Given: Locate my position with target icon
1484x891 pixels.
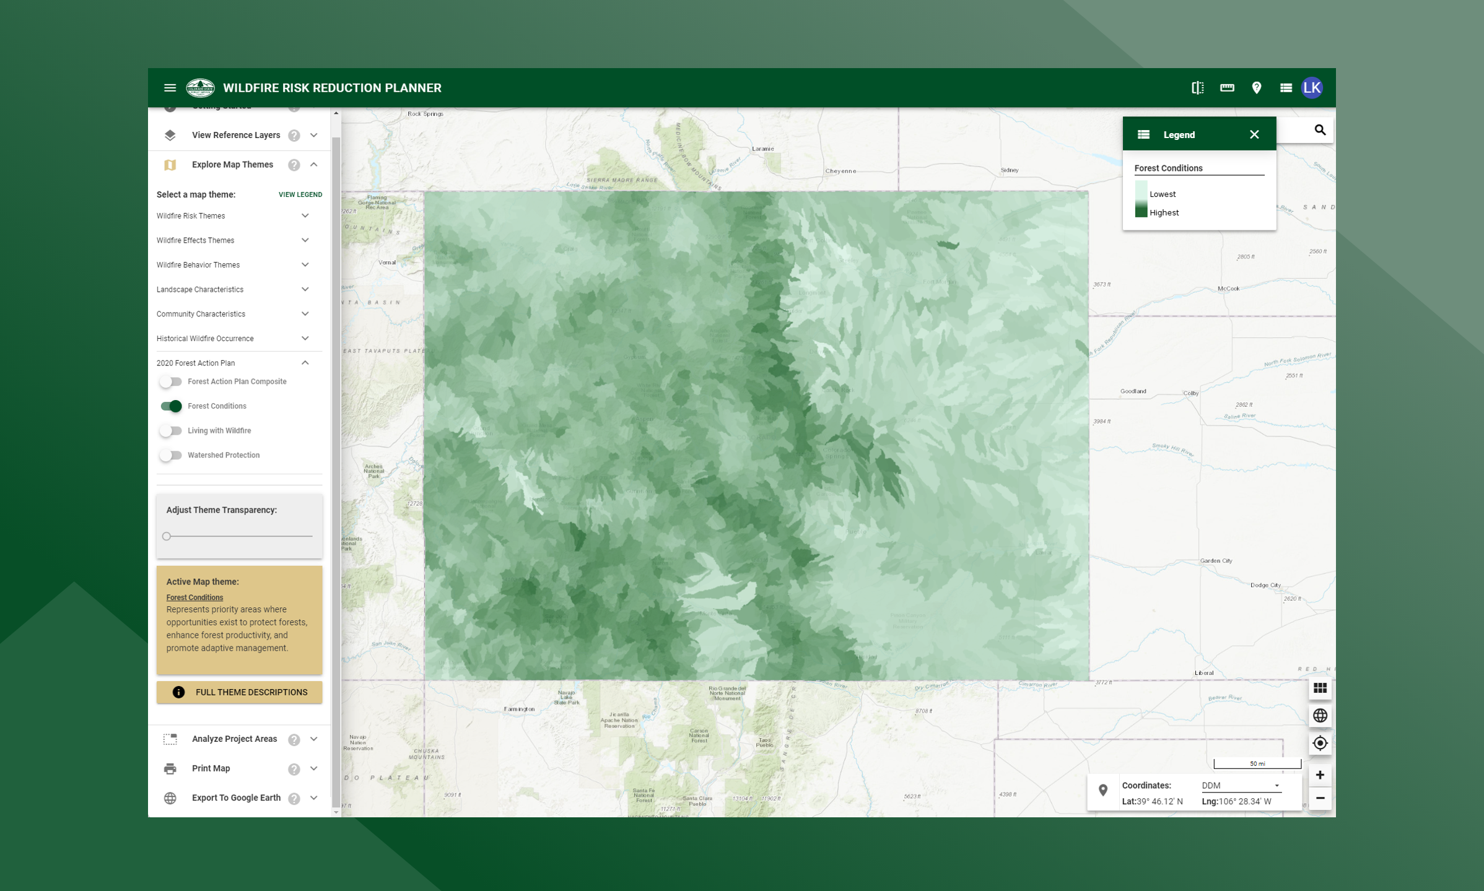Looking at the screenshot, I should click(x=1320, y=742).
